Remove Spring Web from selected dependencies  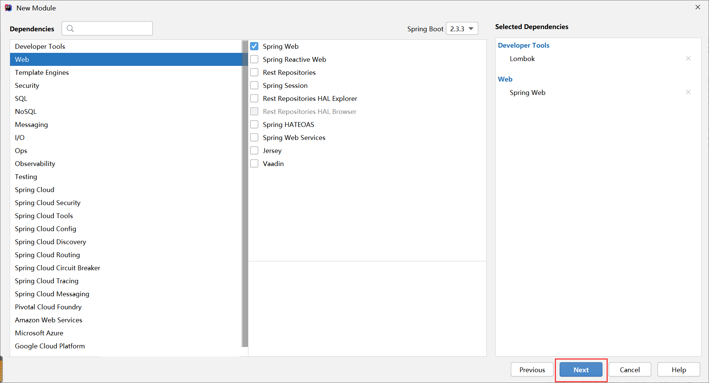pos(688,92)
